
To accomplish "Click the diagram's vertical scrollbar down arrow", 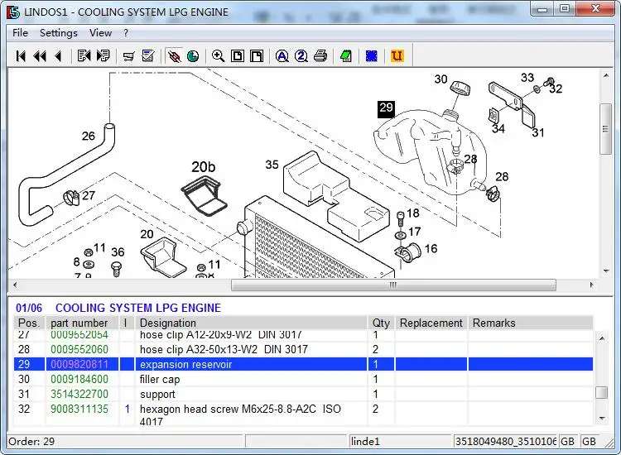I will [x=606, y=271].
